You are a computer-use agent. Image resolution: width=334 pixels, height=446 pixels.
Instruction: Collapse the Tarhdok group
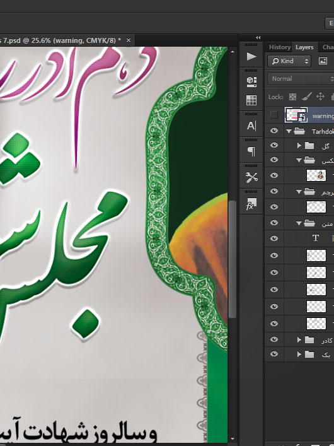[289, 131]
